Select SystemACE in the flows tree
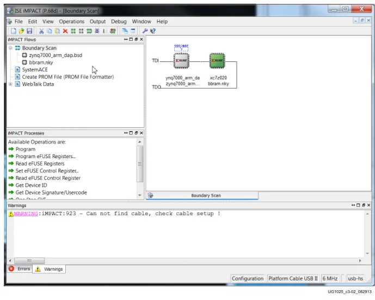This screenshot has height=300, width=375. [x=35, y=70]
